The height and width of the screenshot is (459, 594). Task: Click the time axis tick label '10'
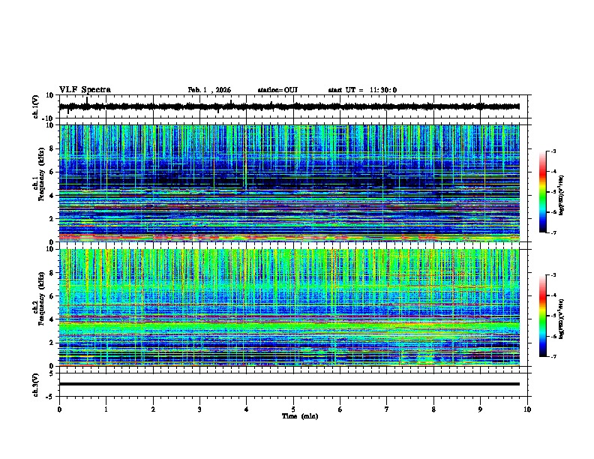point(527,409)
